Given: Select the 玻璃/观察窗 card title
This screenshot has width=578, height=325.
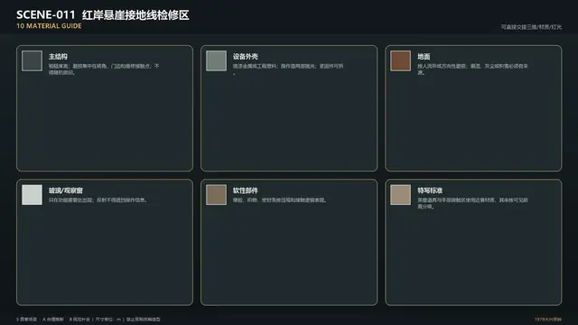Looking at the screenshot, I should (x=66, y=190).
